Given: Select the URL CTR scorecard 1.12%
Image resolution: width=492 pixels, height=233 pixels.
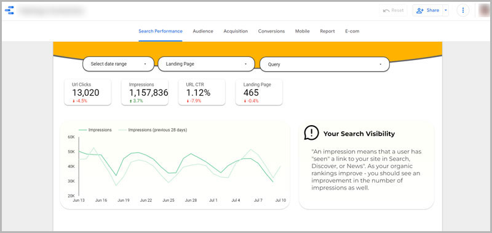Looking at the screenshot, I should pos(202,92).
